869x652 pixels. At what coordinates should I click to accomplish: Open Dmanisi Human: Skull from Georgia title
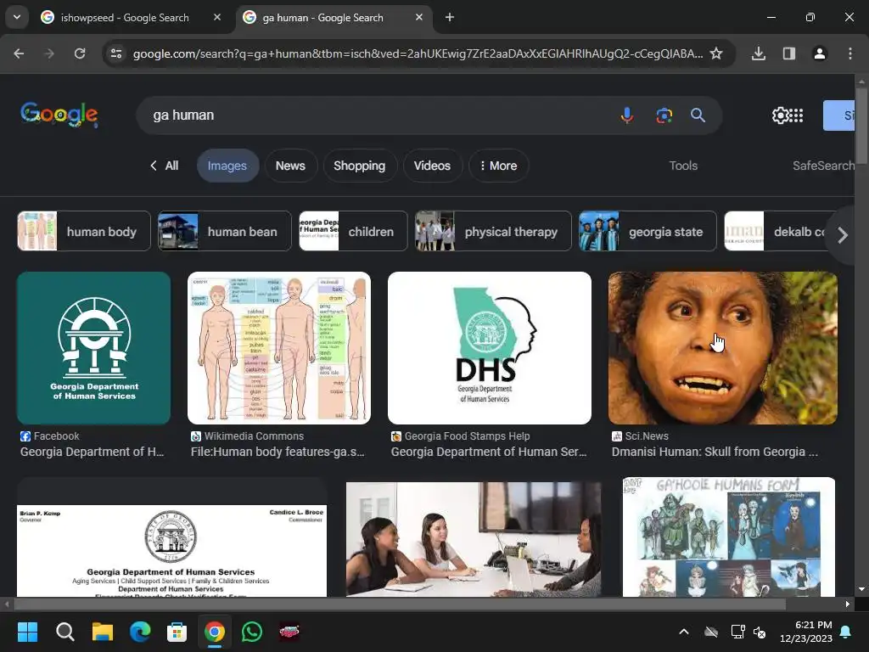pos(715,452)
